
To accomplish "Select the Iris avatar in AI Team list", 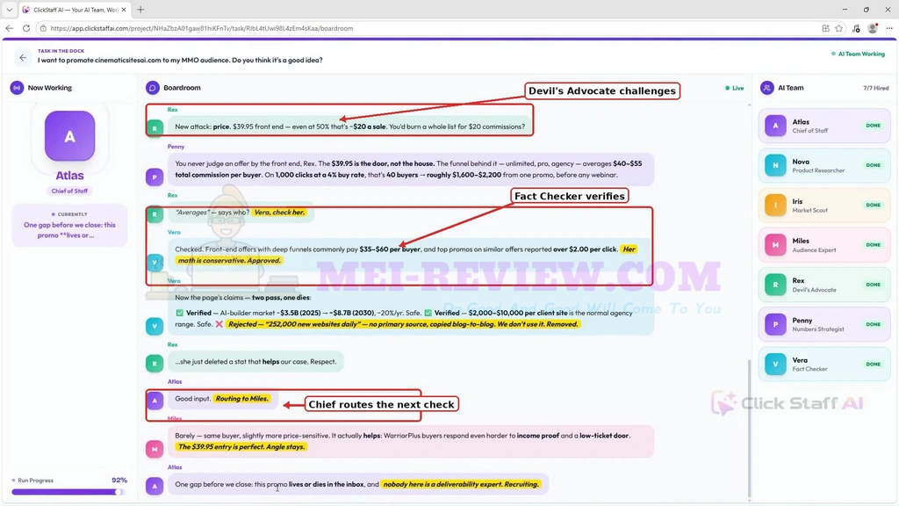I will coord(775,205).
